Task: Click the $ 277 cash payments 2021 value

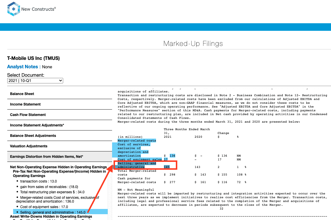Action: click(x=170, y=182)
